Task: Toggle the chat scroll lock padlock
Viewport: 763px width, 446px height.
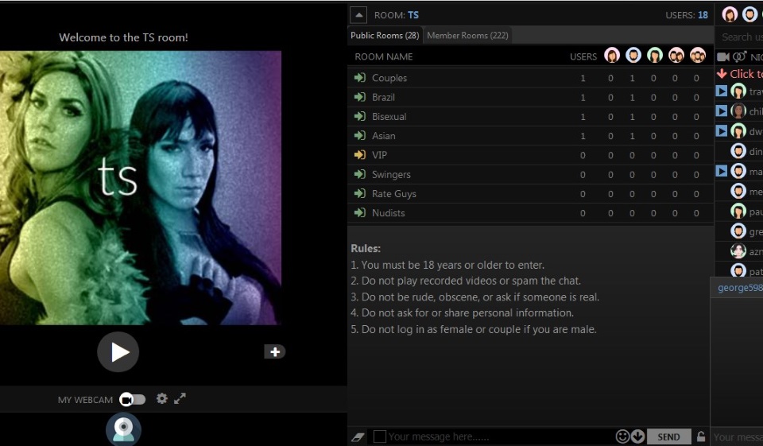Action: (700, 436)
